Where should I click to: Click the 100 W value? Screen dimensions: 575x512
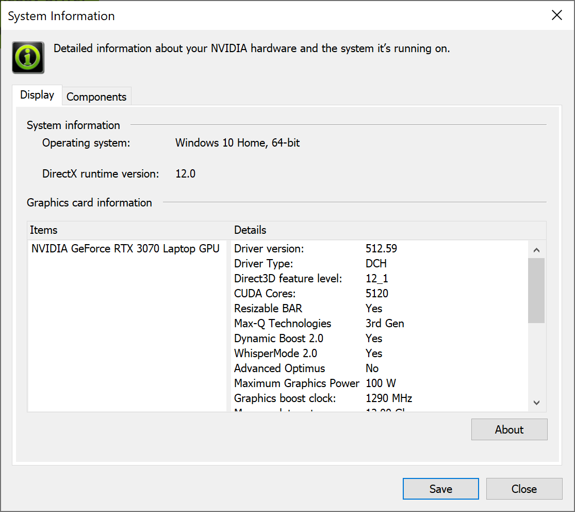(381, 383)
